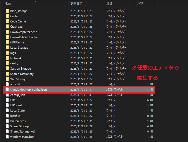
Task: Select the blob_storage folder name
Action: pyautogui.click(x=19, y=11)
